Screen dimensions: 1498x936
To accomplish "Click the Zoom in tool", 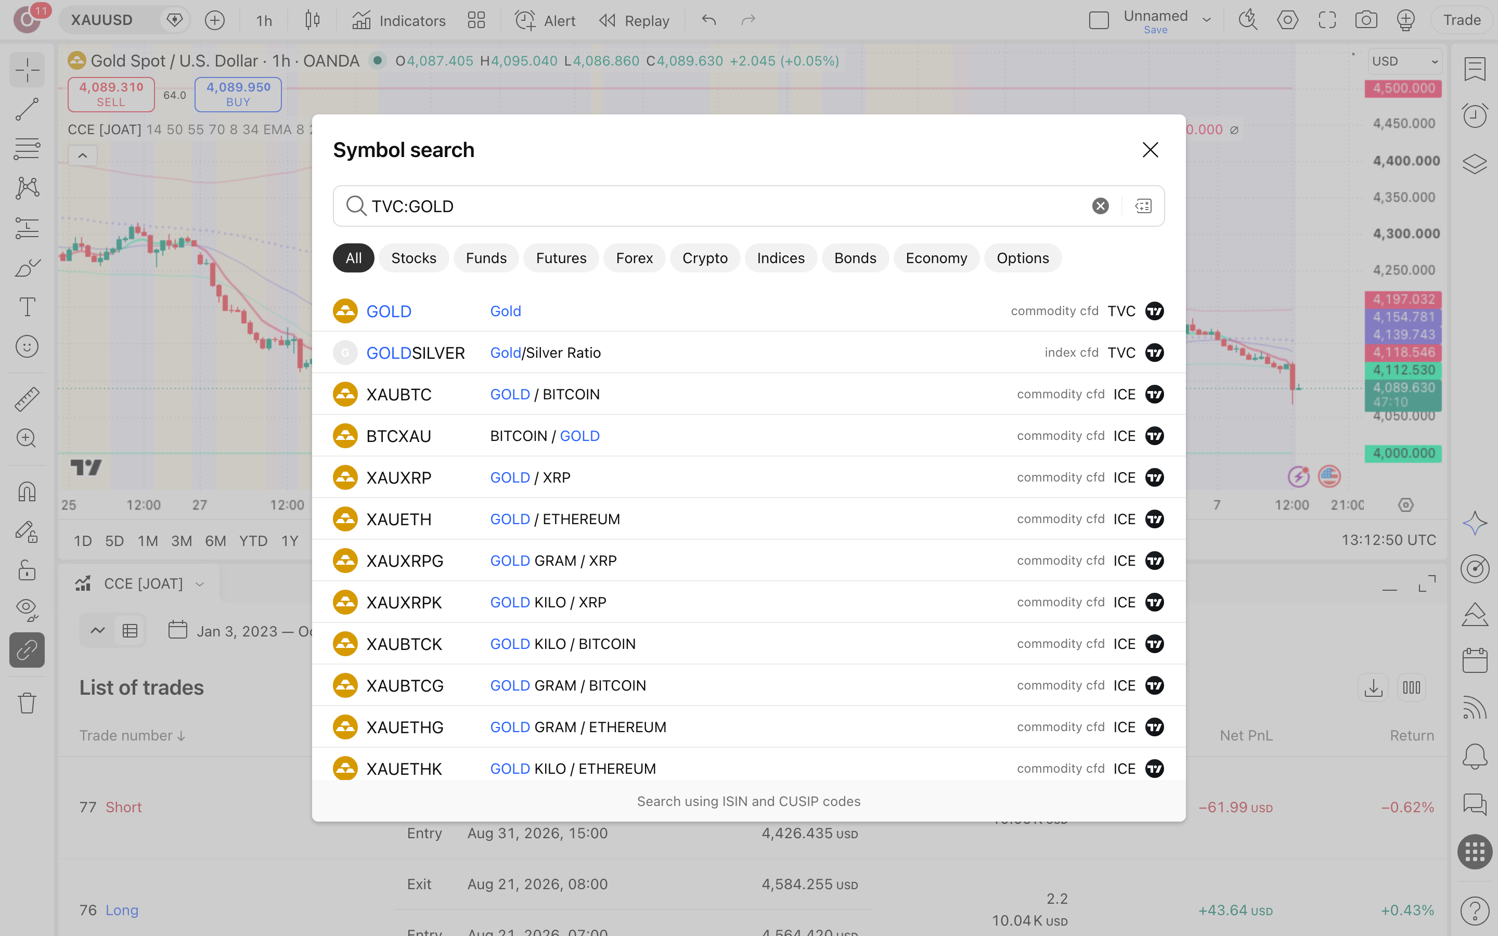I will click(27, 438).
